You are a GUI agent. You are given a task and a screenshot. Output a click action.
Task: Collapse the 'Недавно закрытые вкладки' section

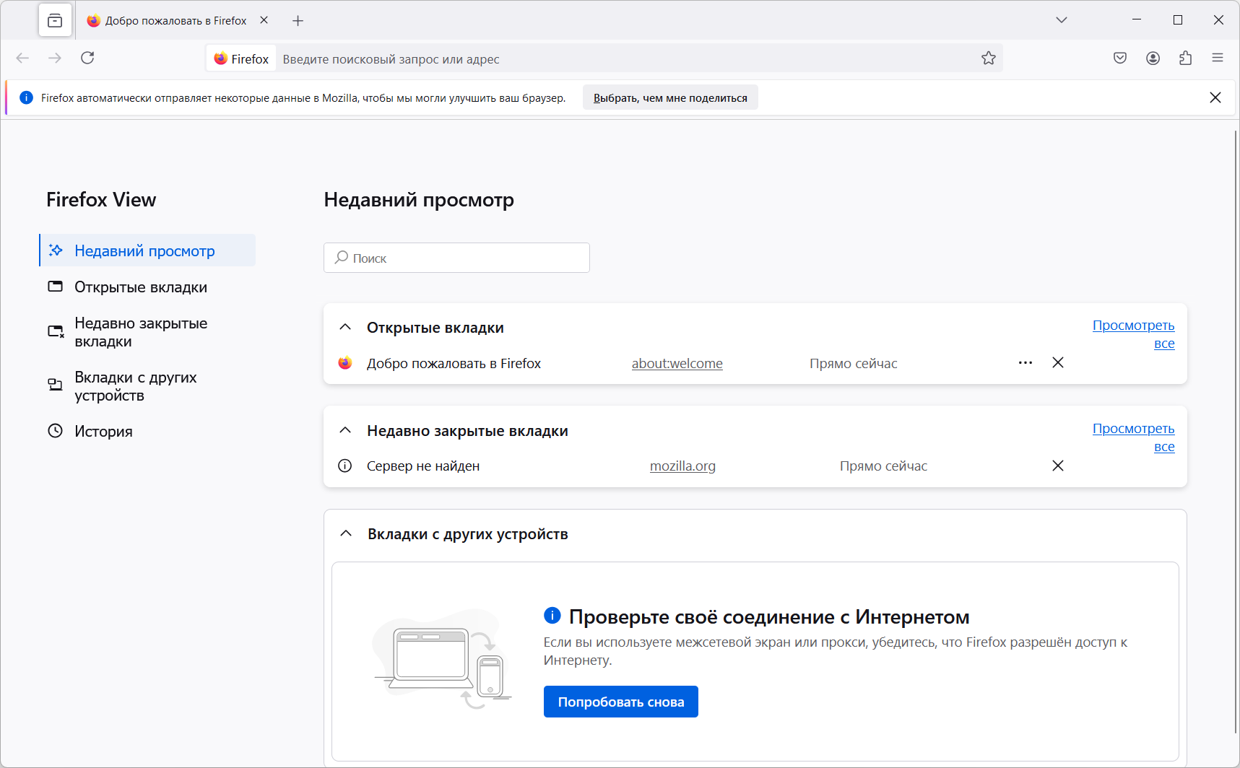coord(345,430)
